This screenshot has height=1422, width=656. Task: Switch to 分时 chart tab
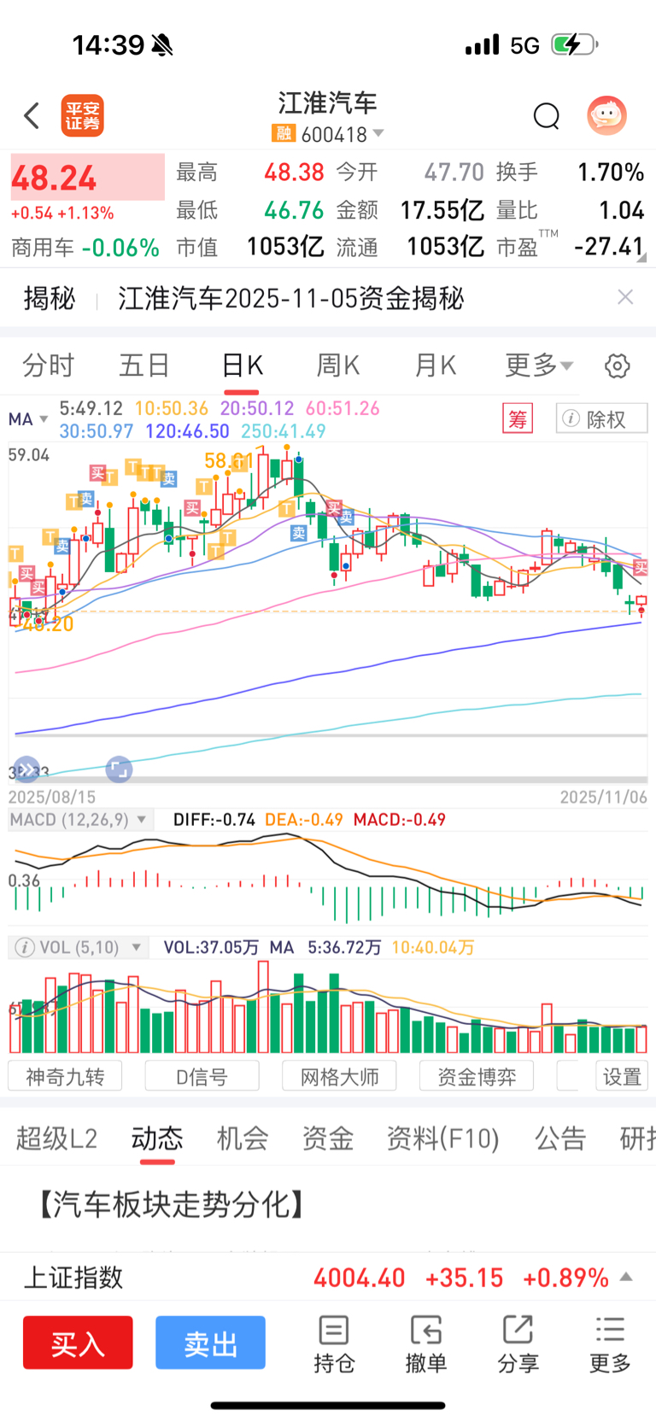pyautogui.click(x=48, y=366)
